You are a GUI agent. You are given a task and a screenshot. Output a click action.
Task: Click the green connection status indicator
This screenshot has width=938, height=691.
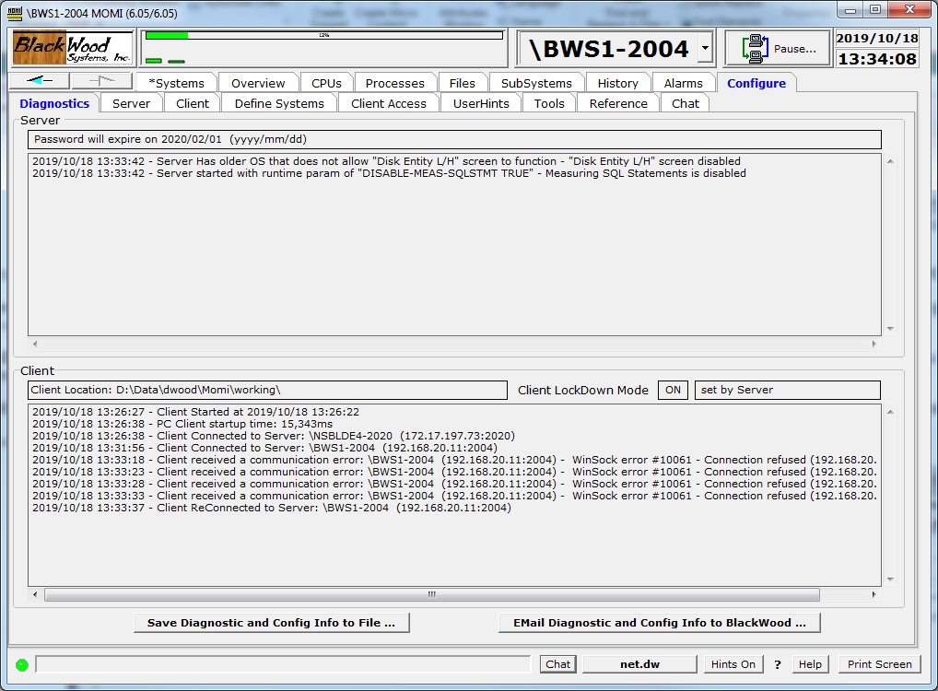(22, 664)
